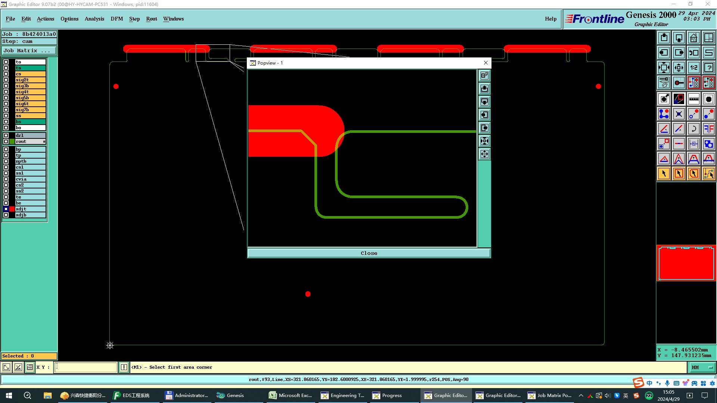Click the pan up icon in Popview
717x403 pixels.
pos(484,89)
